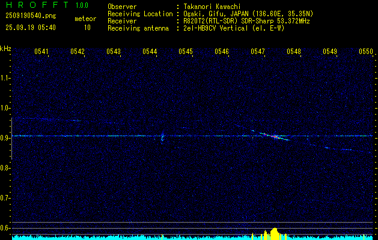
Task: Click the 0549 time axis marker
Action: 330,51
